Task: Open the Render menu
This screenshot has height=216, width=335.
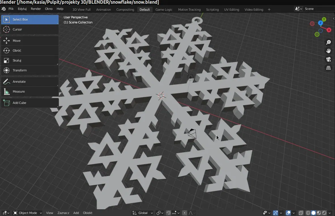Action: coord(36,9)
